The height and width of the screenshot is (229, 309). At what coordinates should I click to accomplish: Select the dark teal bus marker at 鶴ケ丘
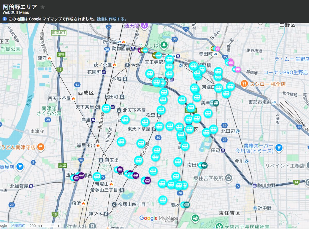tap(186, 205)
